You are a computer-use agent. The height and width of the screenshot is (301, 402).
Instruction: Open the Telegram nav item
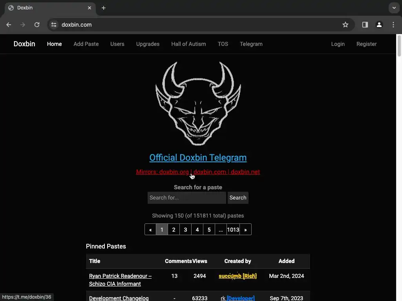click(251, 44)
